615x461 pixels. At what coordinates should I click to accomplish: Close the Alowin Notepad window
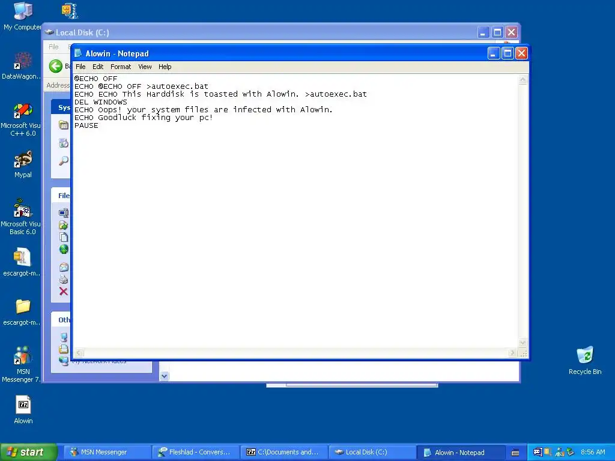(x=521, y=53)
